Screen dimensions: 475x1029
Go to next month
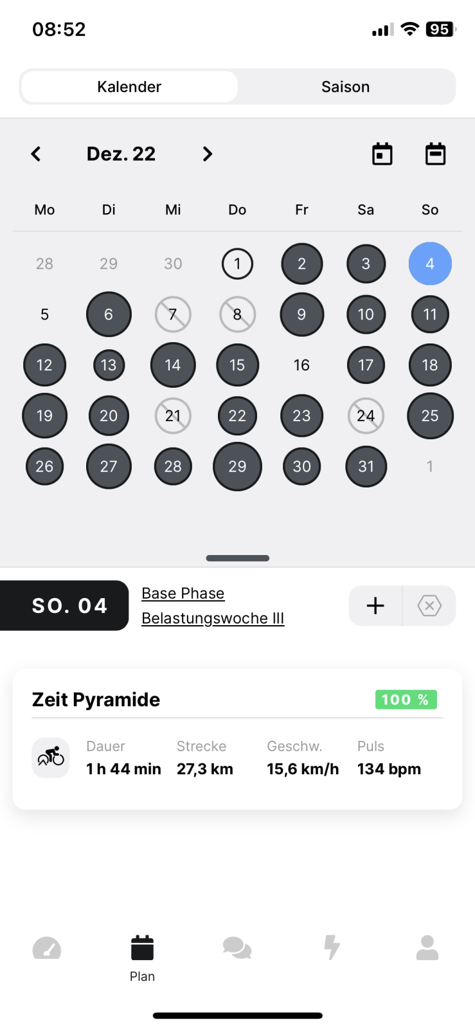tap(207, 154)
